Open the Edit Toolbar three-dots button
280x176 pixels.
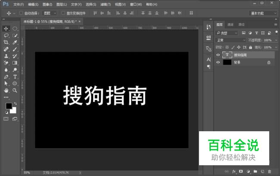[x=6, y=97]
